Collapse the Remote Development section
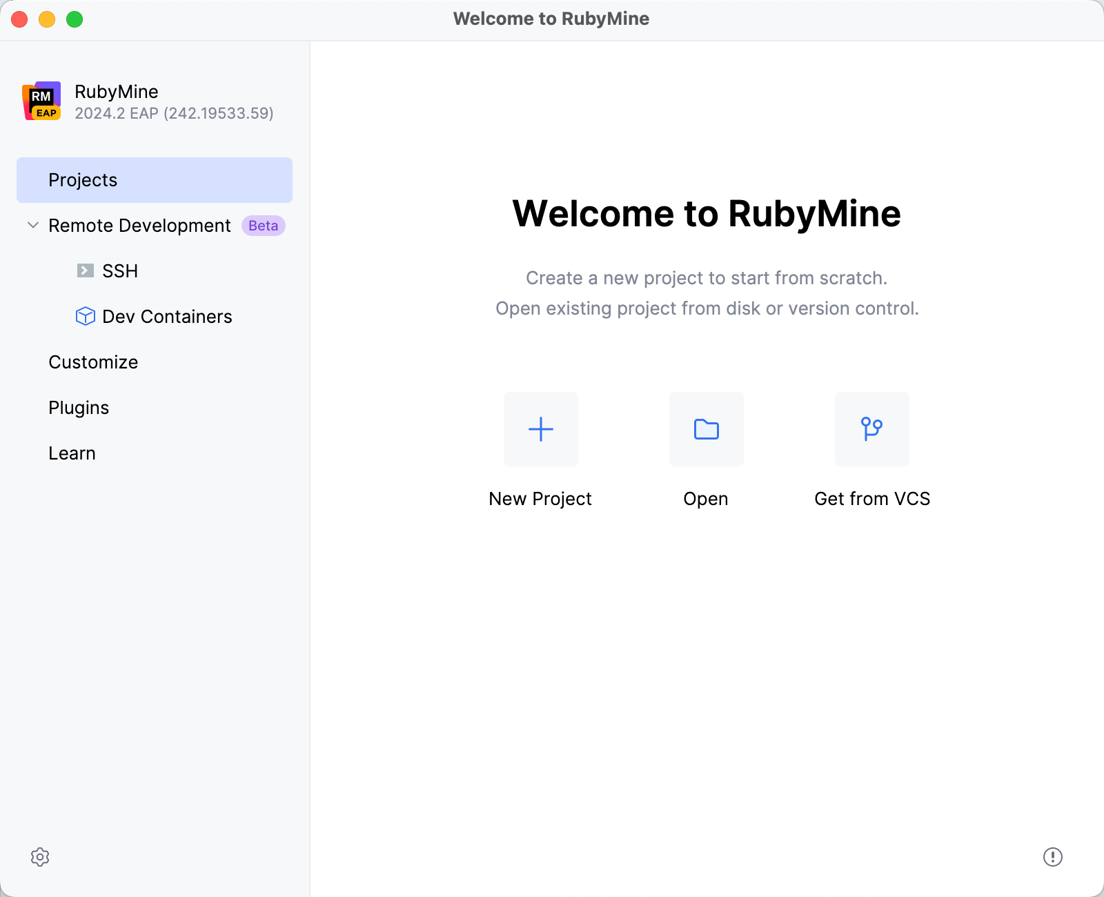 coord(32,225)
